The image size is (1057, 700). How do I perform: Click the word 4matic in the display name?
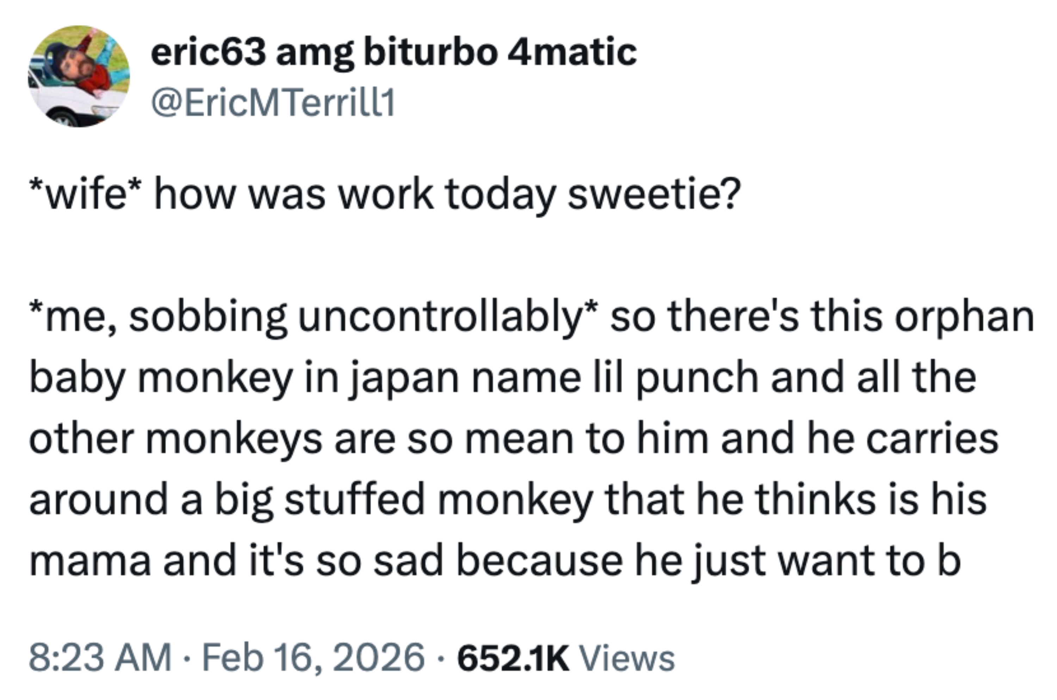tap(572, 53)
